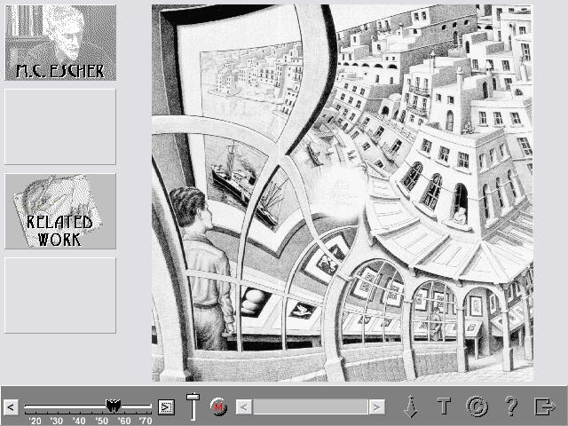This screenshot has height=426, width=568.
Task: Jump to '30 on the timeline
Action: click(x=57, y=421)
